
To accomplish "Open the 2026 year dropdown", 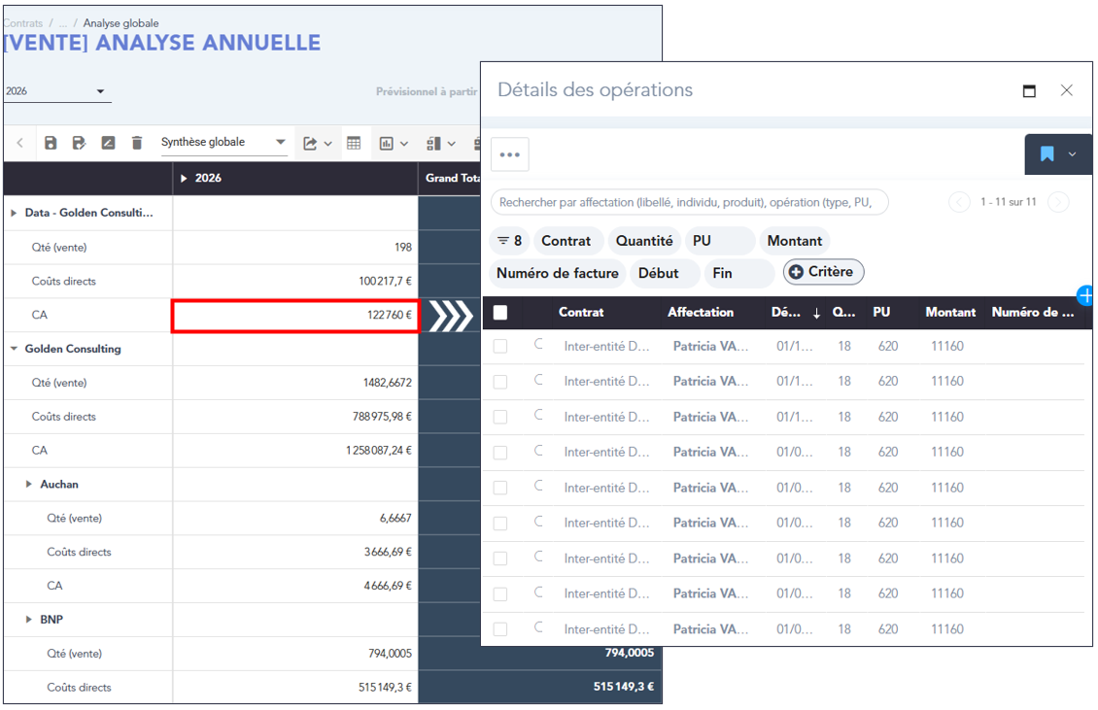I will point(56,91).
